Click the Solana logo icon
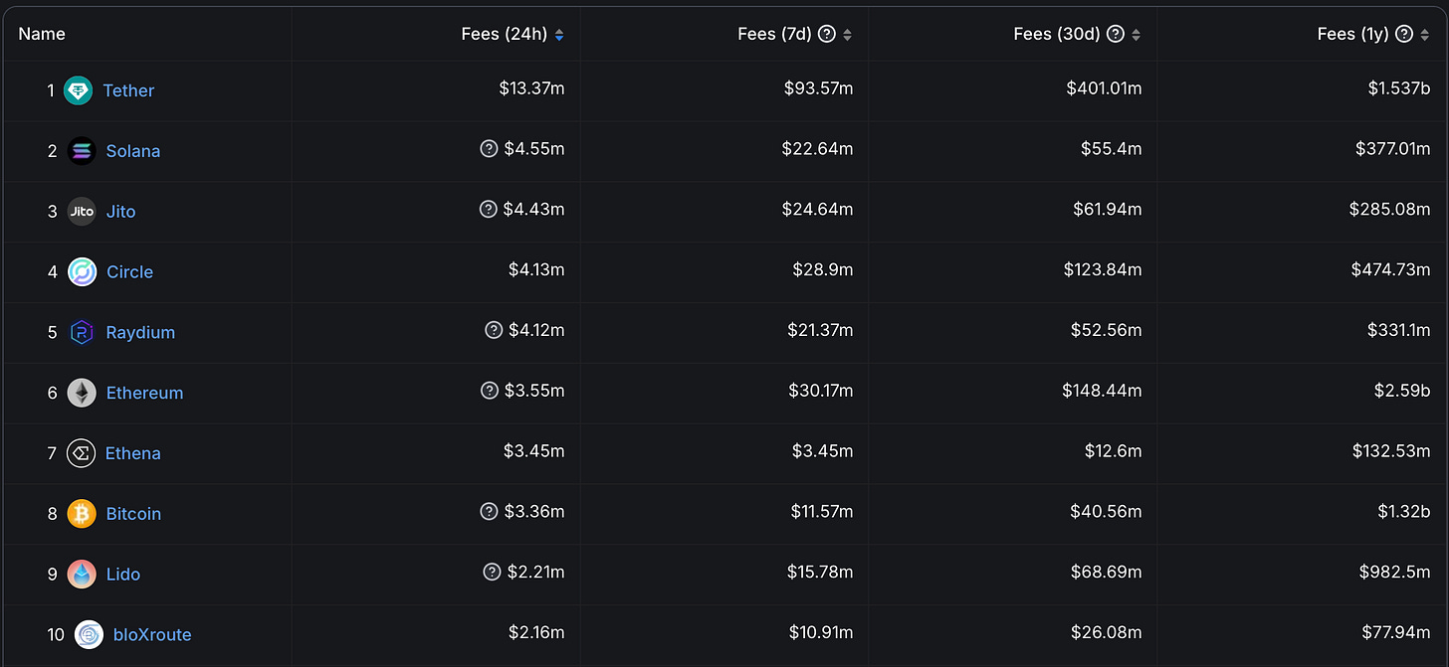 [x=82, y=151]
